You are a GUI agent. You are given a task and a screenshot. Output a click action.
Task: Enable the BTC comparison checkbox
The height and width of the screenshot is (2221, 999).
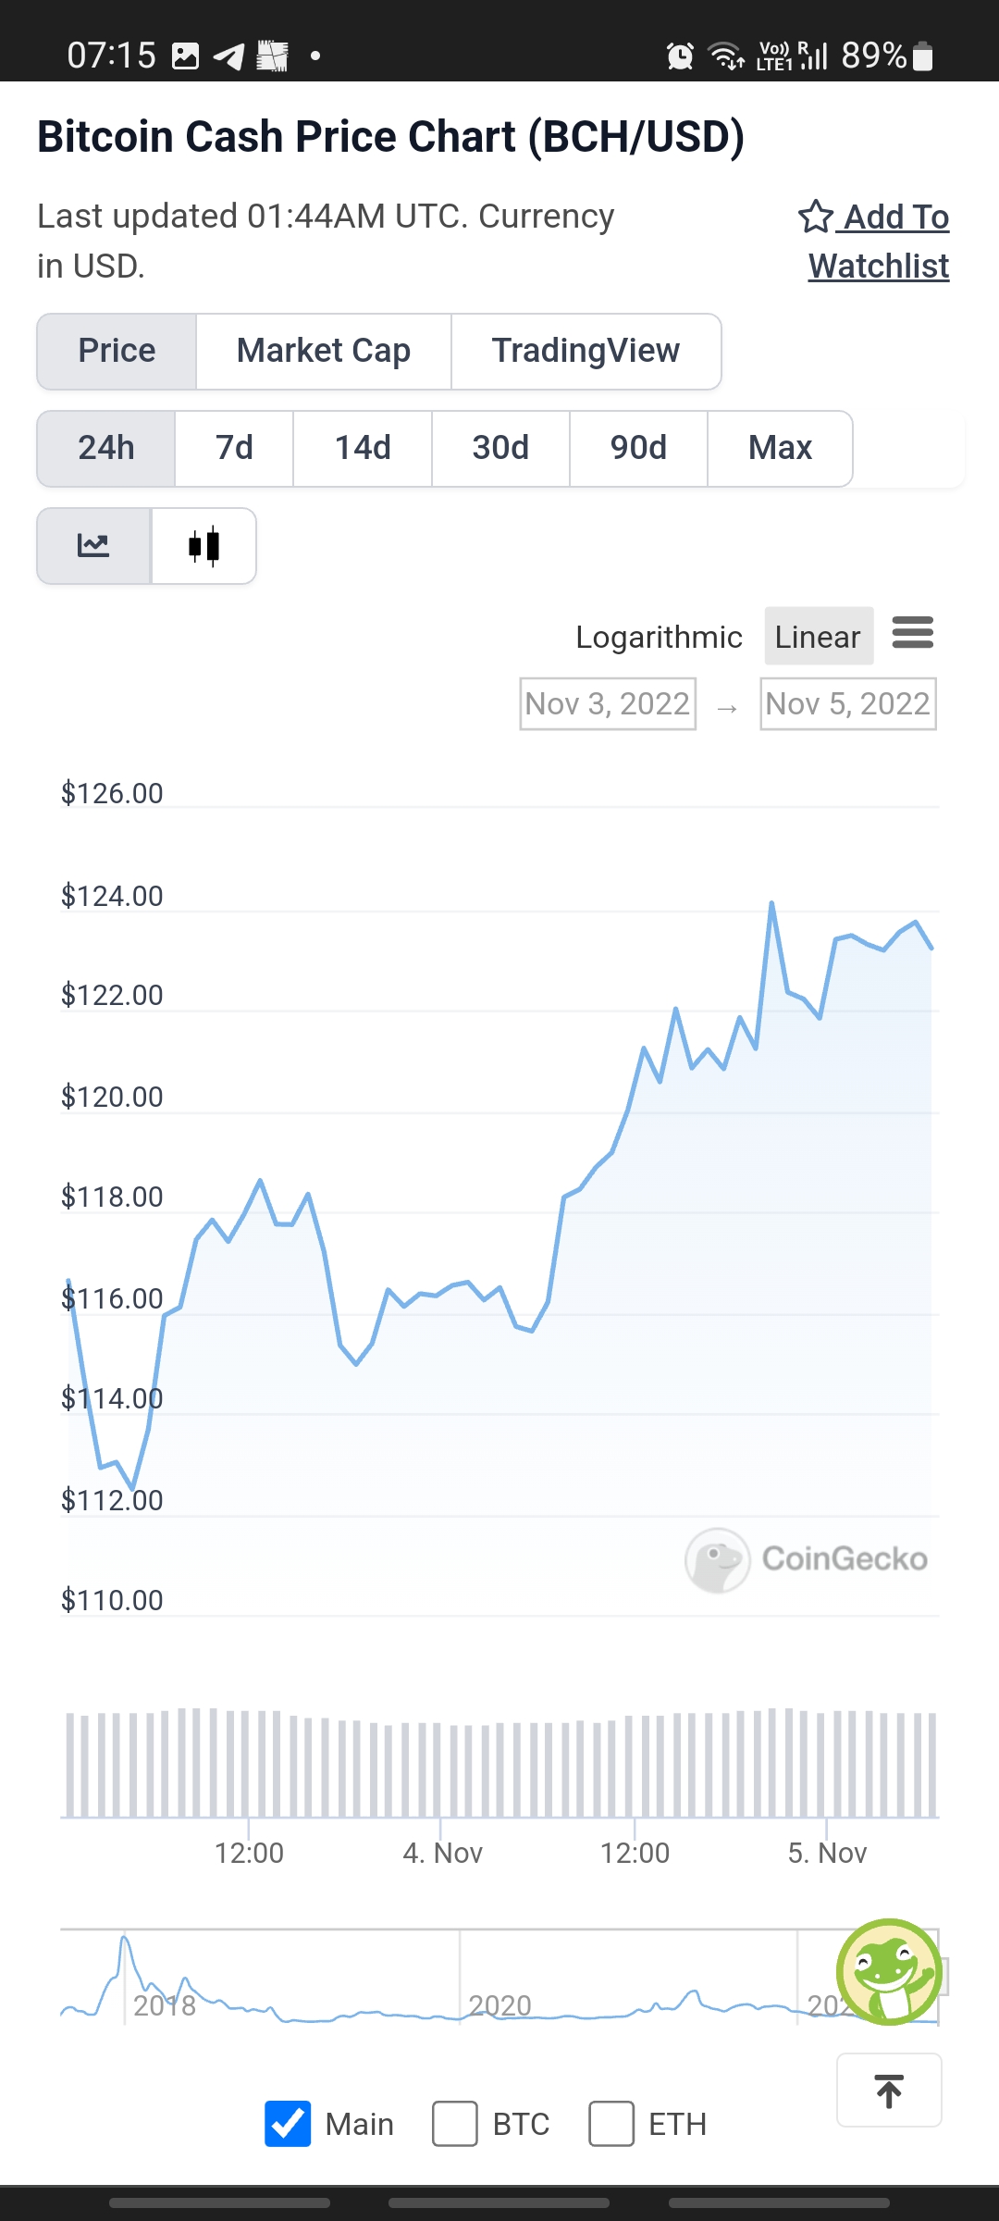click(x=455, y=2123)
